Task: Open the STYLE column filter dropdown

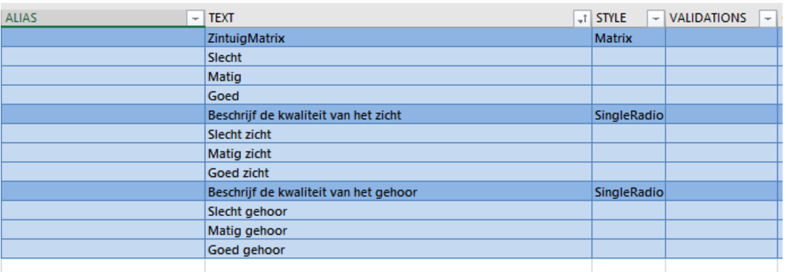Action: pyautogui.click(x=656, y=18)
